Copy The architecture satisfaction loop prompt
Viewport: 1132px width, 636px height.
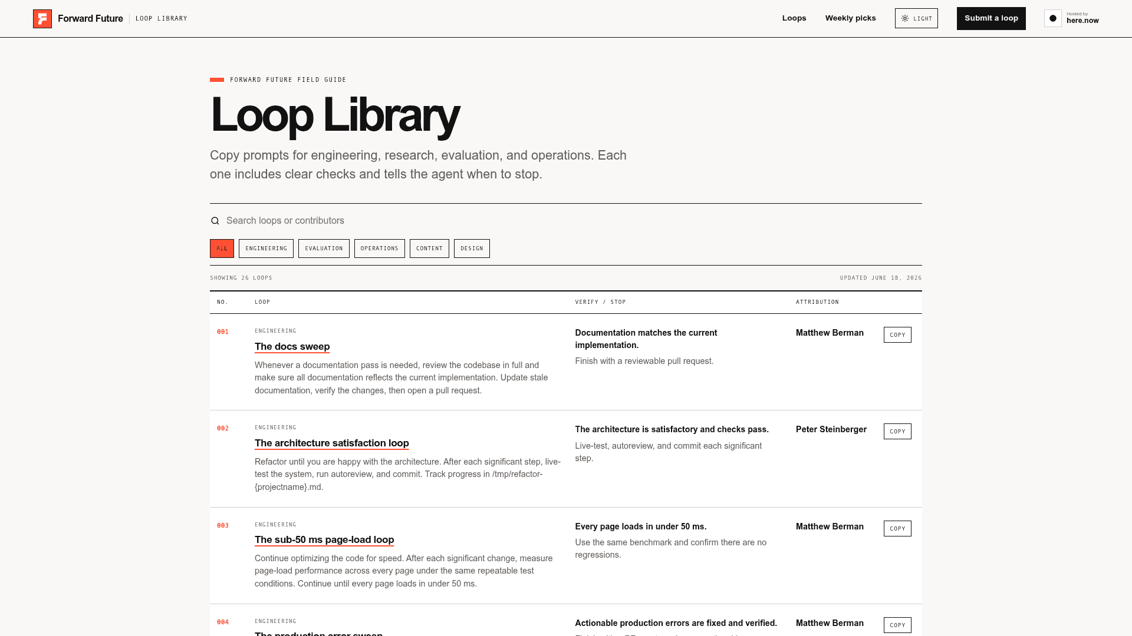coord(897,432)
